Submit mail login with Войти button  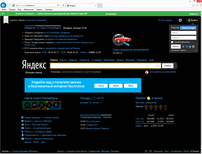click(176, 46)
